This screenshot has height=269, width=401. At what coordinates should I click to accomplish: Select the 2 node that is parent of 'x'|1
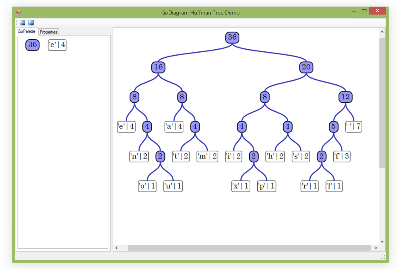click(253, 156)
